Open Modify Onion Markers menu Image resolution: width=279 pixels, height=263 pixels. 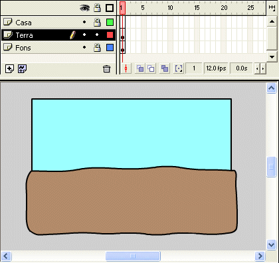coord(179,68)
